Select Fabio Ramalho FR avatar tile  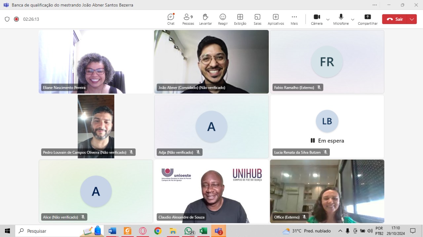tap(327, 62)
